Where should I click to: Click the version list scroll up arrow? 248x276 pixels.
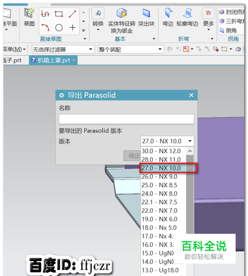190,151
